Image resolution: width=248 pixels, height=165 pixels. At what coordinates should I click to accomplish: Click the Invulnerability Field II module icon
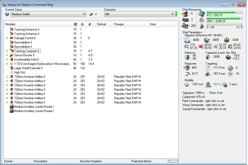11,59
